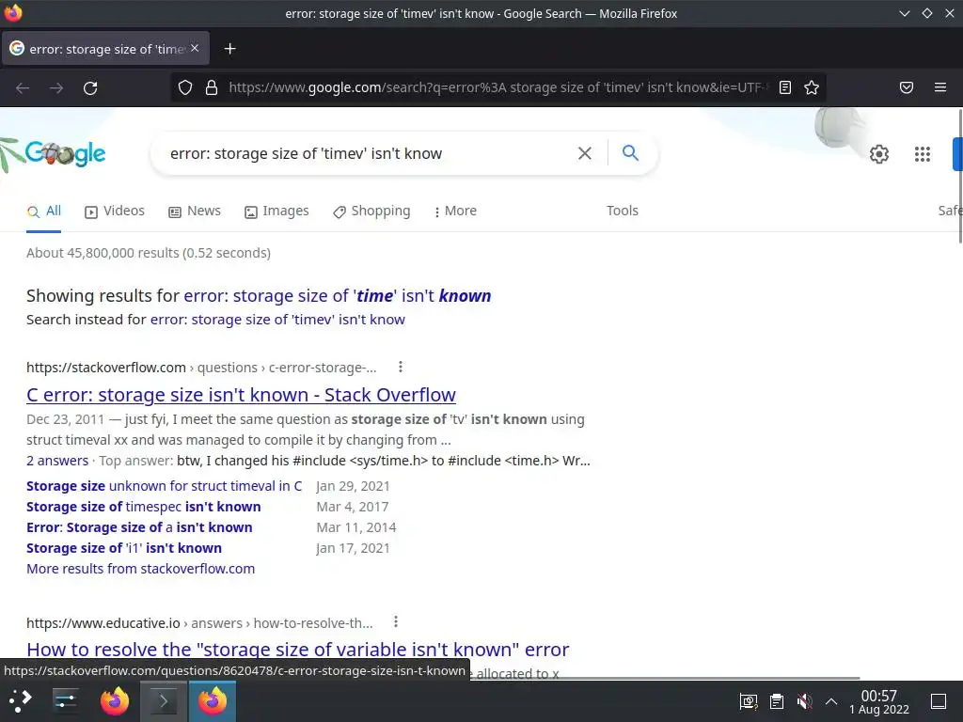Switch to Images results
This screenshot has height=722, width=963.
(276, 212)
